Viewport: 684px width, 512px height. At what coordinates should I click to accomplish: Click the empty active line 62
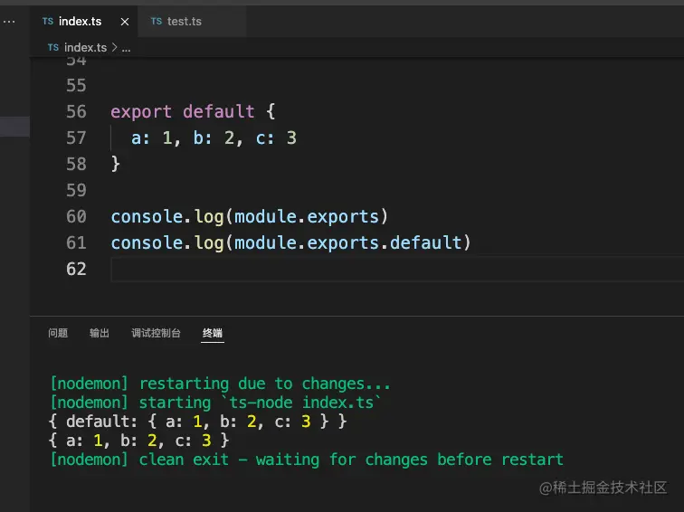(x=397, y=269)
